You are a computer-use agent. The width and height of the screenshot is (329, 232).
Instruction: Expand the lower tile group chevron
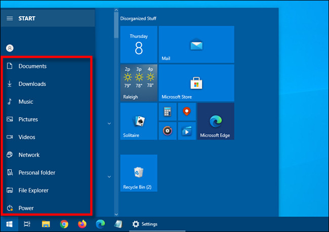(x=109, y=176)
